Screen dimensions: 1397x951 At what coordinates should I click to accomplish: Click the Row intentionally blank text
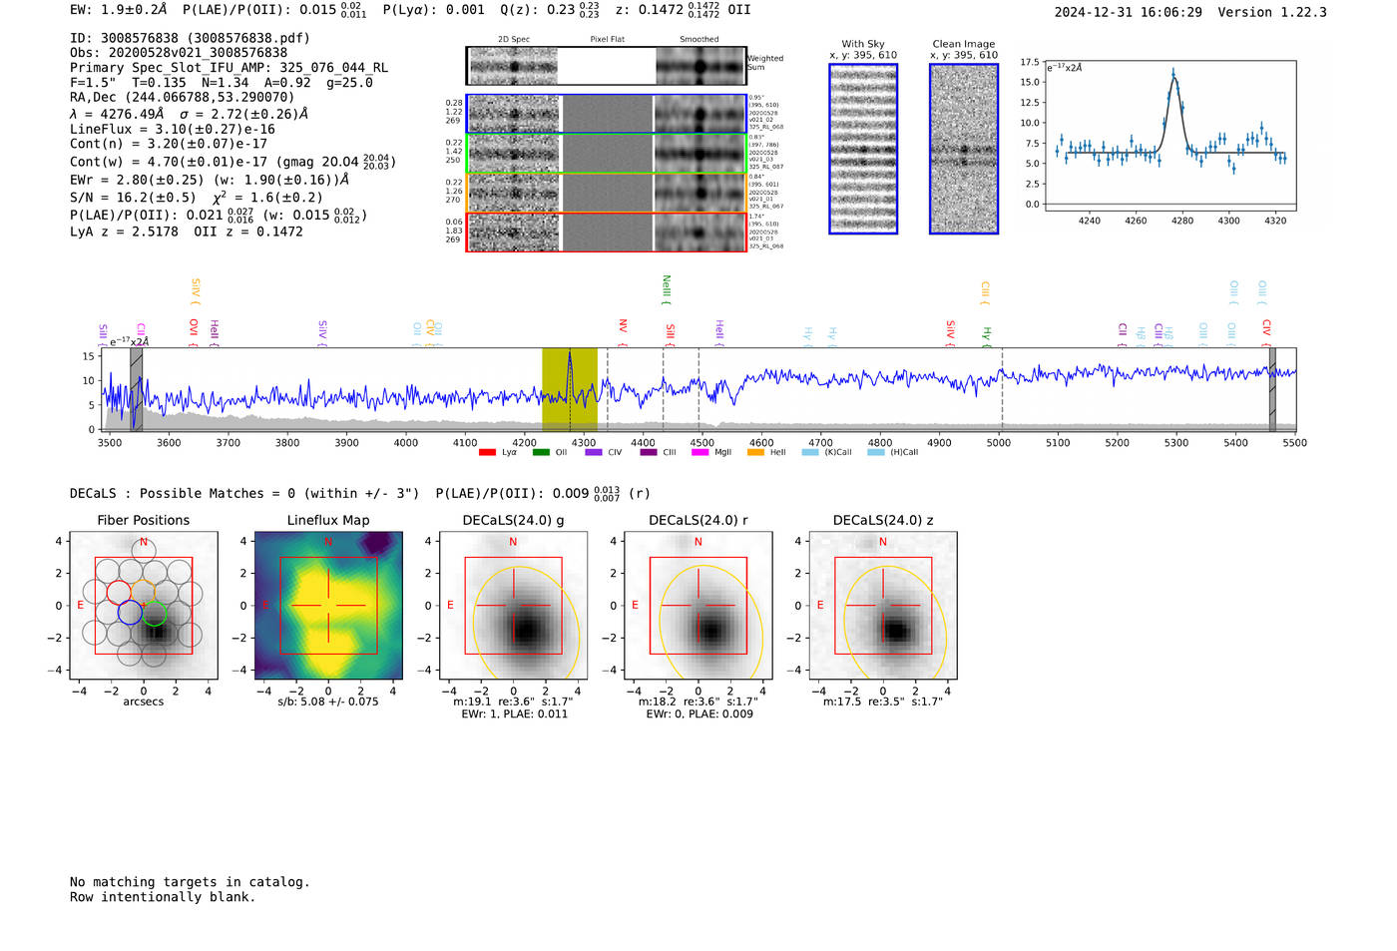tap(163, 897)
